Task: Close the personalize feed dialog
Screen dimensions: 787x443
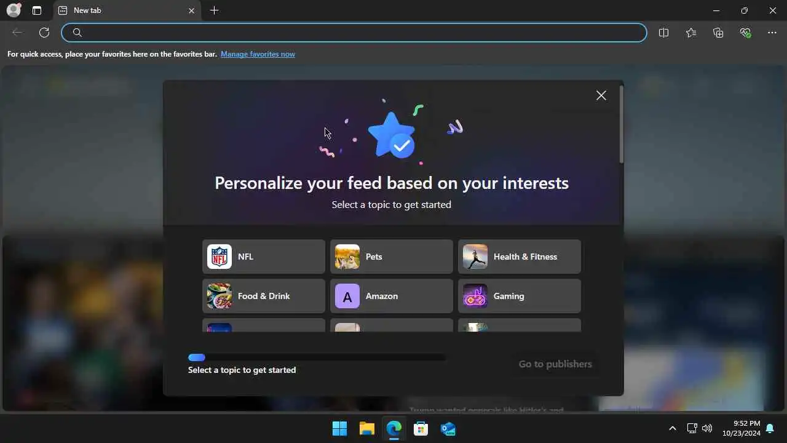Action: pos(601,95)
